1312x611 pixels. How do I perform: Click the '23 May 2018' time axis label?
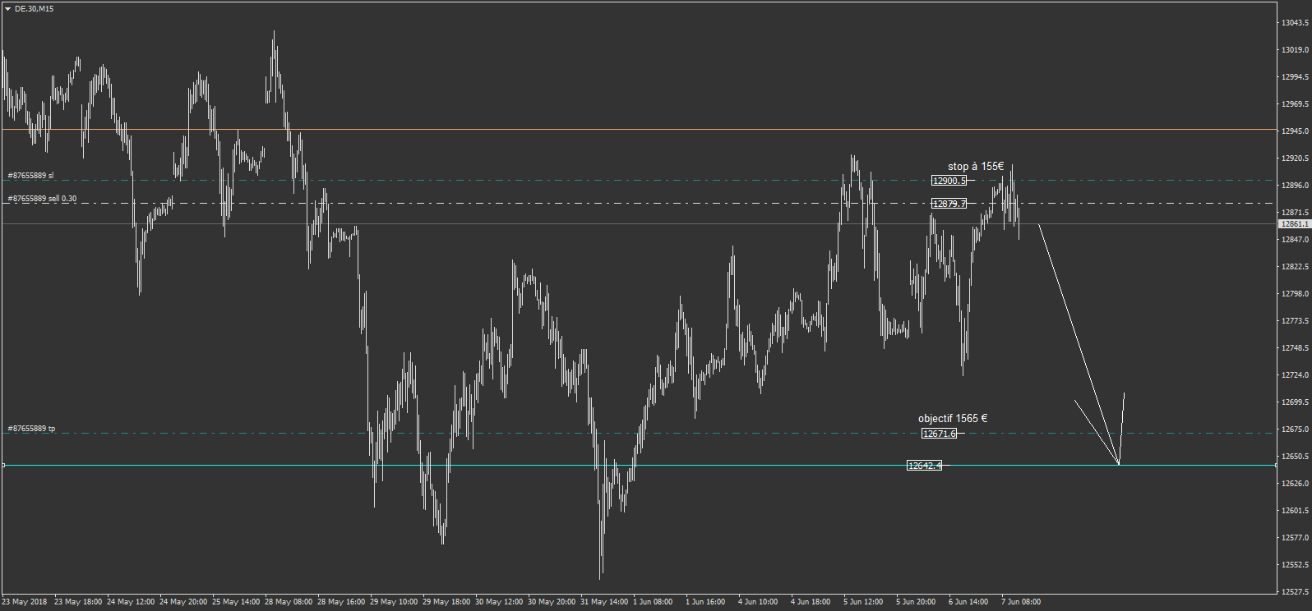click(x=25, y=602)
